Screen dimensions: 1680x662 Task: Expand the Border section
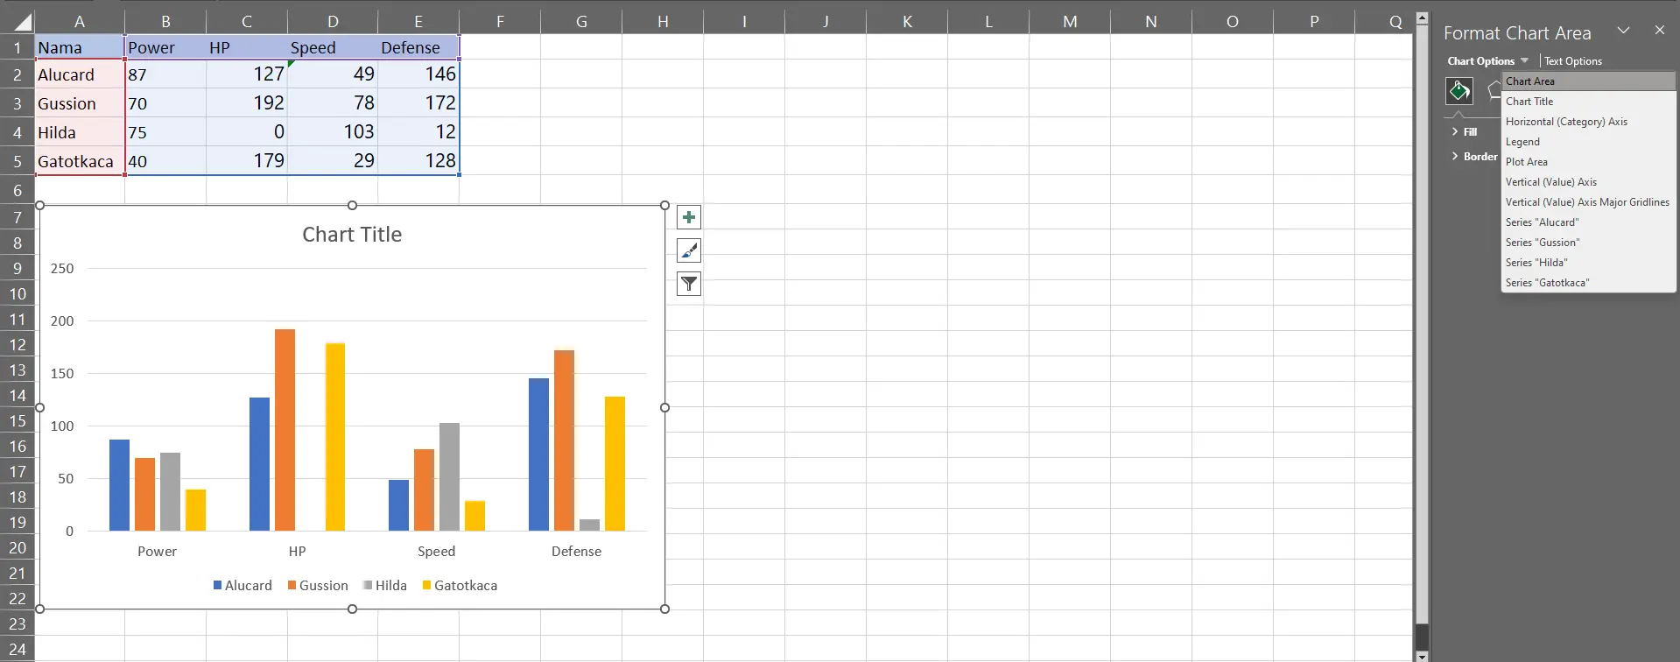tap(1474, 156)
